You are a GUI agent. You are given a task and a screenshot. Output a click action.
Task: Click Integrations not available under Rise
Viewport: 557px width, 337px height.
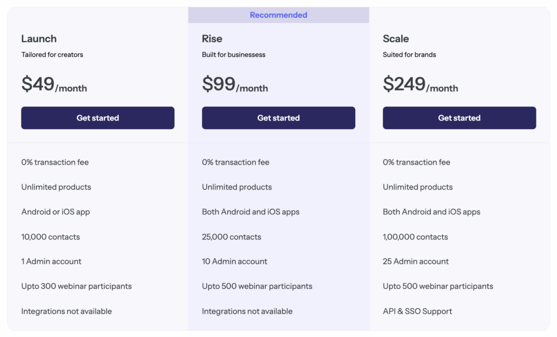coord(247,311)
